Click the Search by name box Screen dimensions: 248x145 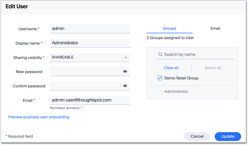(x=198, y=55)
